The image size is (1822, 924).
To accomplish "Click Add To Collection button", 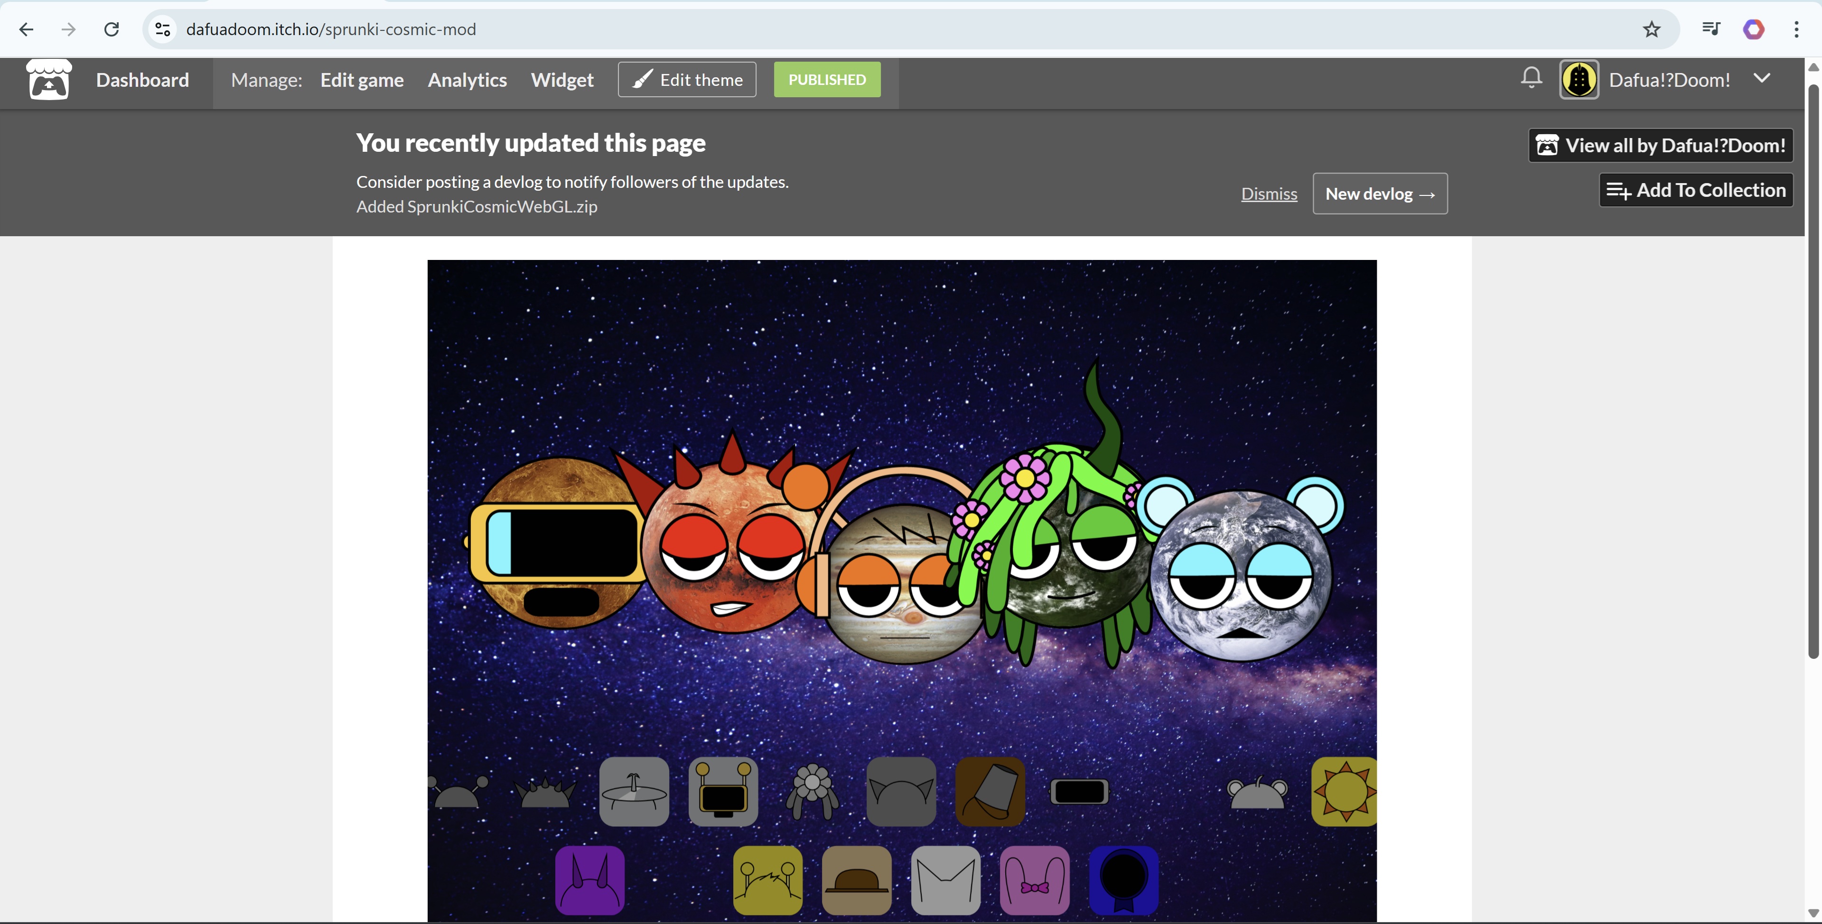I will 1696,190.
